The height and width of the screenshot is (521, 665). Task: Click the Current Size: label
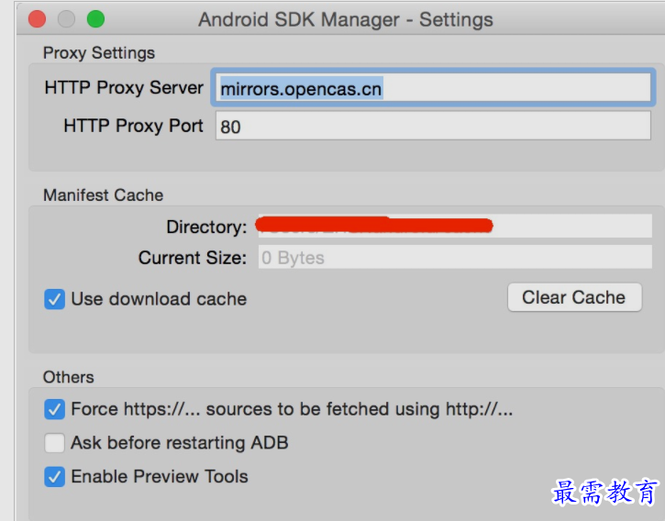[193, 258]
